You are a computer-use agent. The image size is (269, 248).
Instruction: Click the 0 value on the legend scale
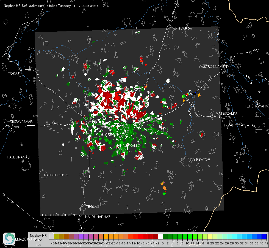163,243
